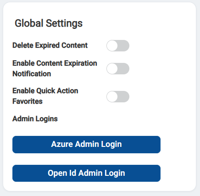Click the gray track of Delete Expired Content toggle
The height and width of the screenshot is (196, 200).
123,45
